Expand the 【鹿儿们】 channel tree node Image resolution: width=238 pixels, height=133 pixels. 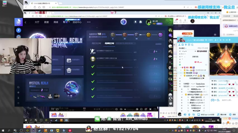[180, 86]
